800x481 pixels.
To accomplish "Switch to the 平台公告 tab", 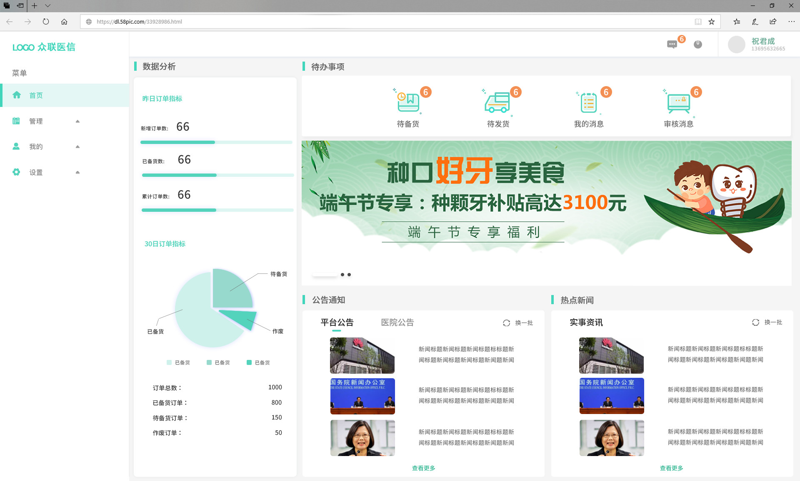I will [x=337, y=322].
